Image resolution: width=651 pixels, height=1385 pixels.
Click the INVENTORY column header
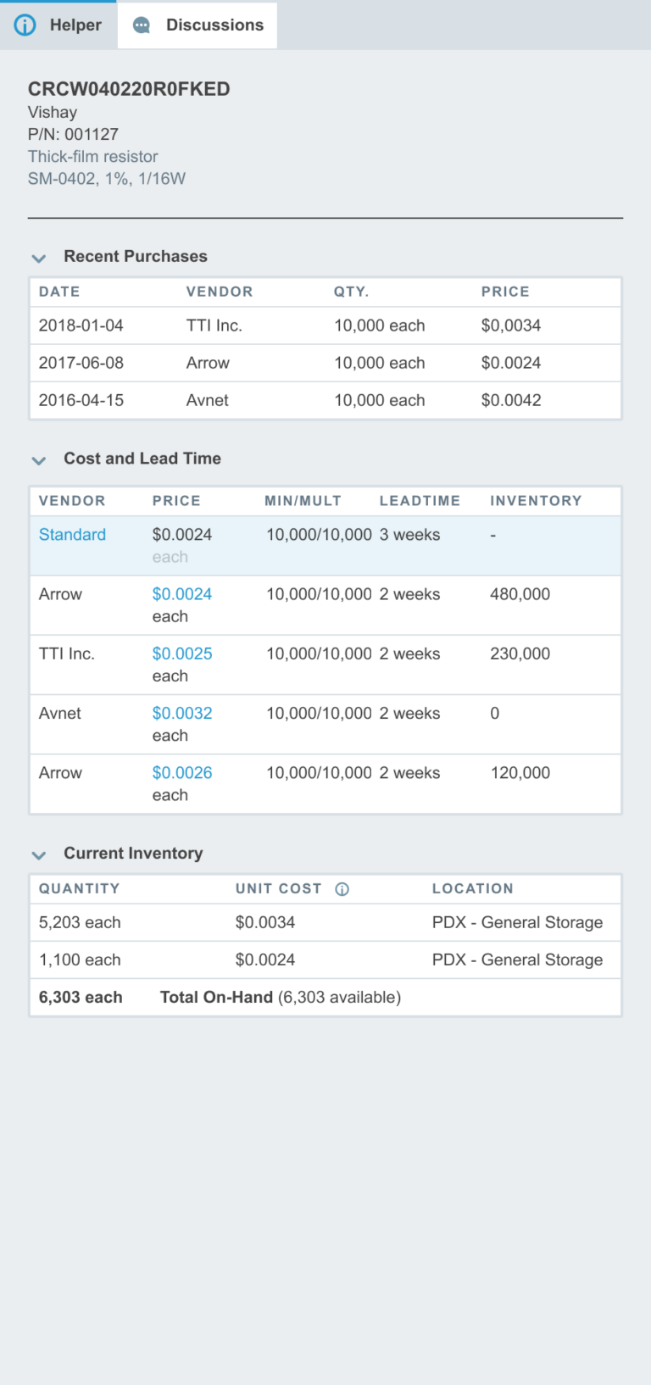pos(536,501)
